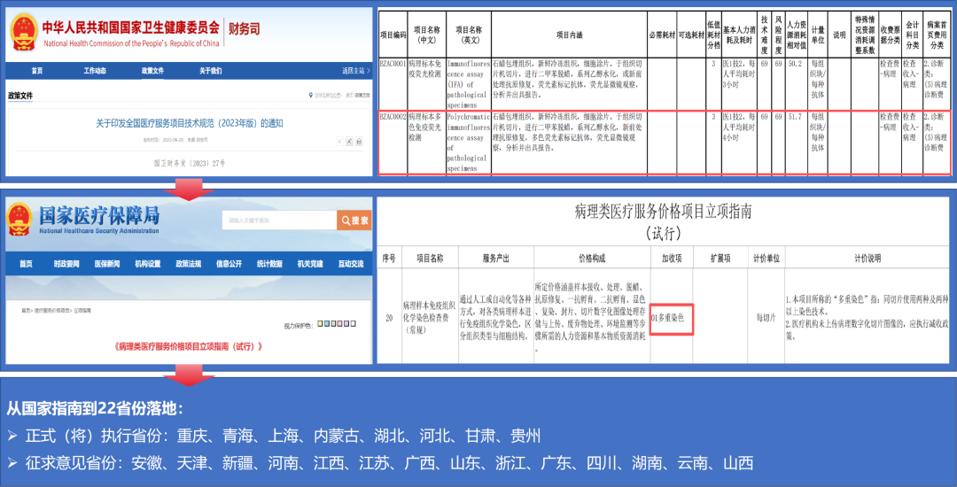Click the 征求意见省份 line
Viewport: 957px width, 487px height.
[x=381, y=463]
